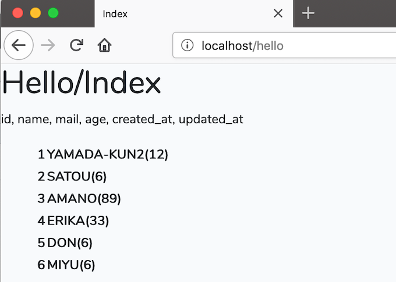Reload the page with the refresh icon
Screen dimensions: 396x282
[76, 45]
